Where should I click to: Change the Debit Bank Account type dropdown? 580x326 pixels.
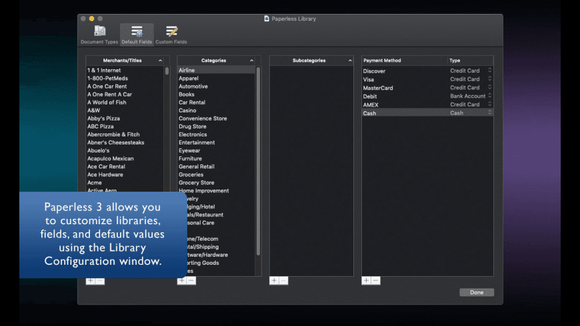(471, 96)
